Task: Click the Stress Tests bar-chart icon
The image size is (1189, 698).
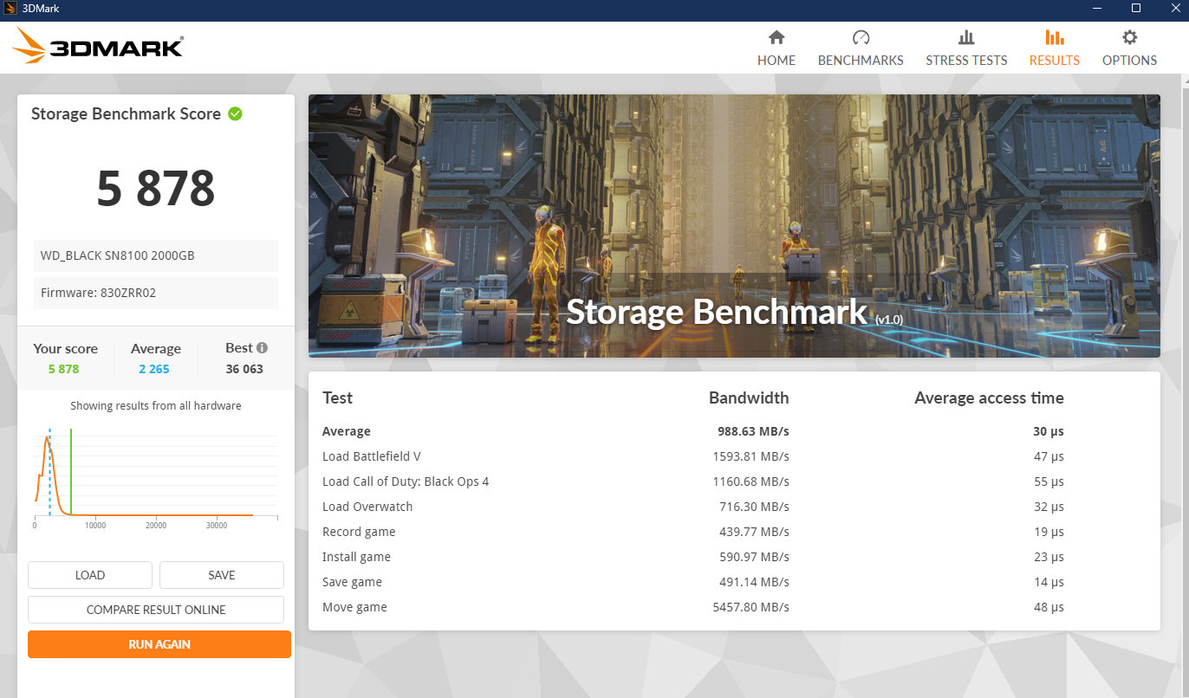Action: point(966,37)
